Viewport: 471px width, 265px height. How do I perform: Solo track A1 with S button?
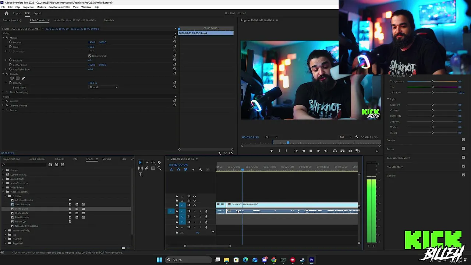(x=200, y=211)
